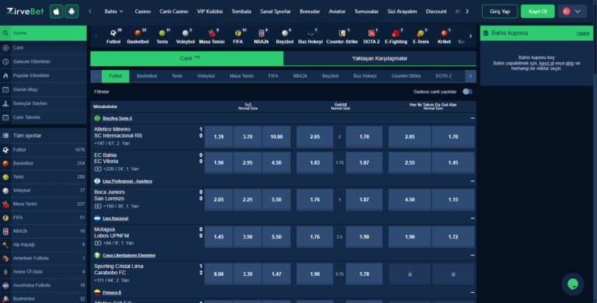This screenshot has height=303, width=597.
Task: Select the Futbol sport tab
Action: tap(115, 76)
